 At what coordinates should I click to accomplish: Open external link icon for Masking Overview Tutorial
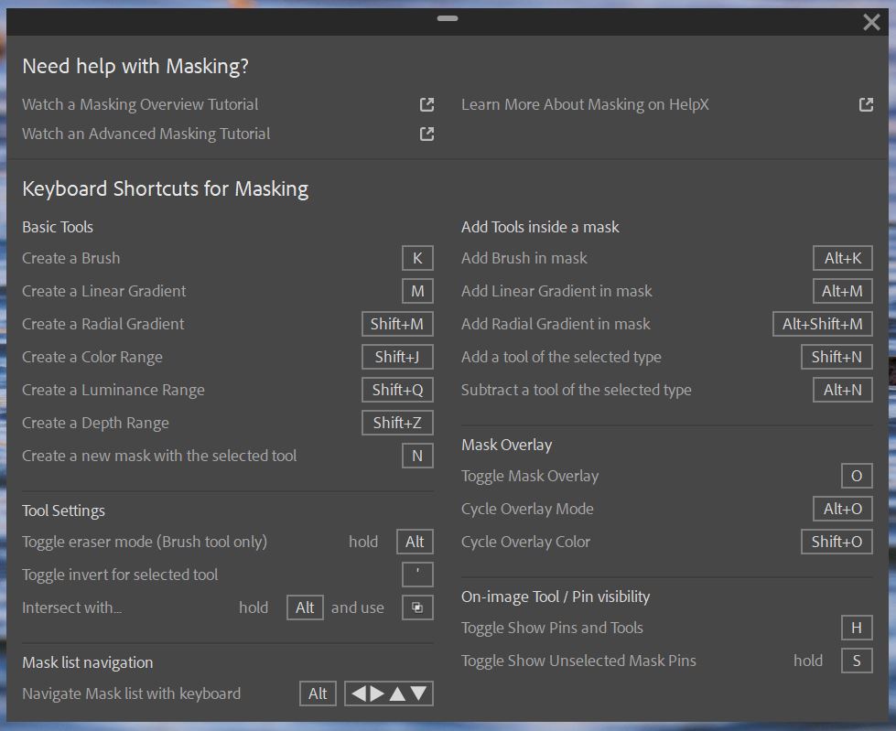click(x=426, y=104)
